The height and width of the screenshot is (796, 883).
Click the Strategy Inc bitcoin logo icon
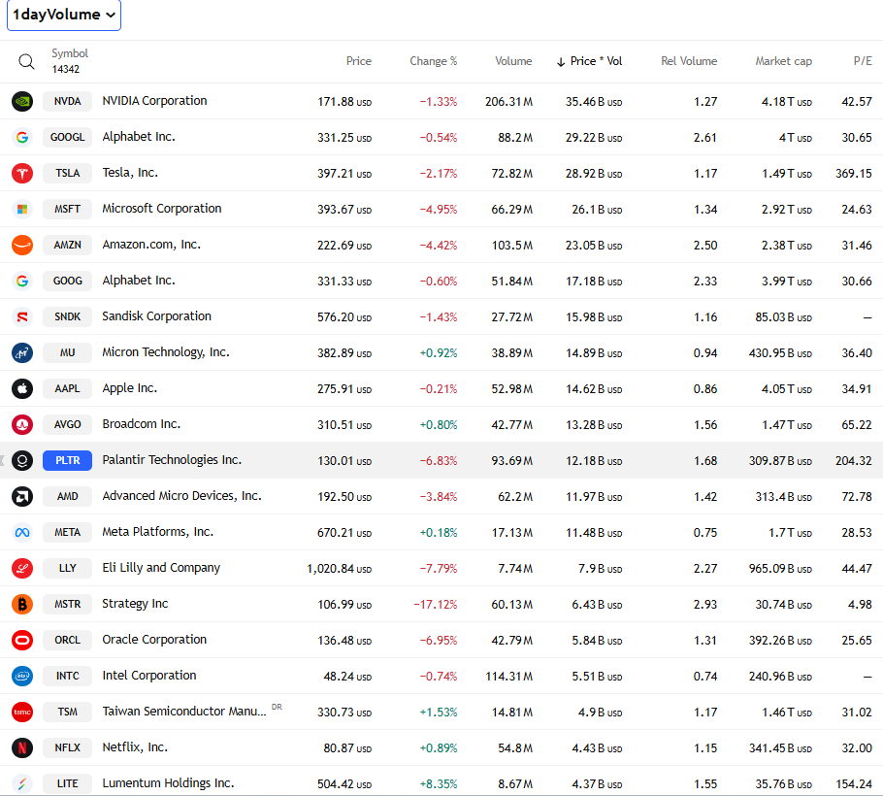click(x=22, y=605)
